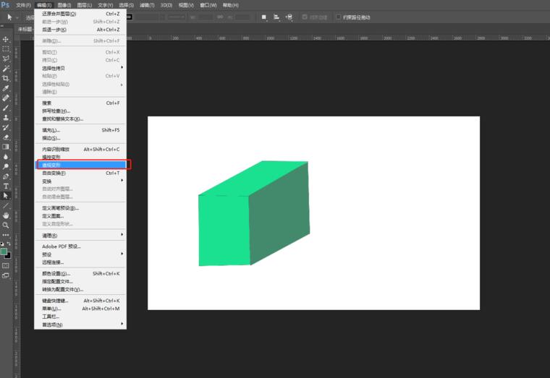Select the Move tool in the toolbar
This screenshot has height=378, width=550.
point(6,39)
